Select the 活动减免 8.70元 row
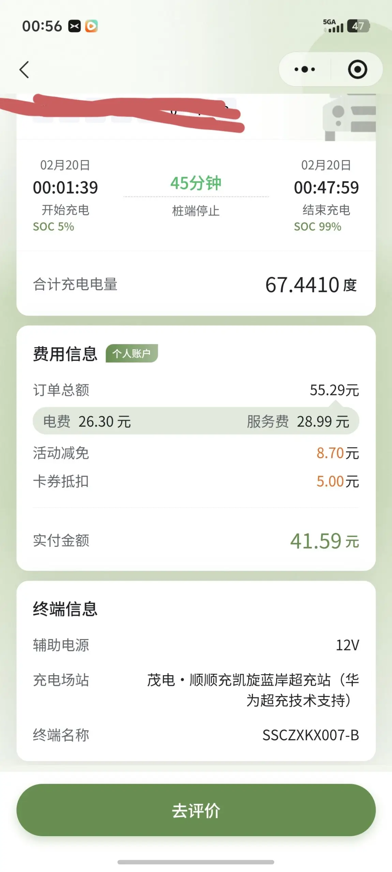 (196, 453)
